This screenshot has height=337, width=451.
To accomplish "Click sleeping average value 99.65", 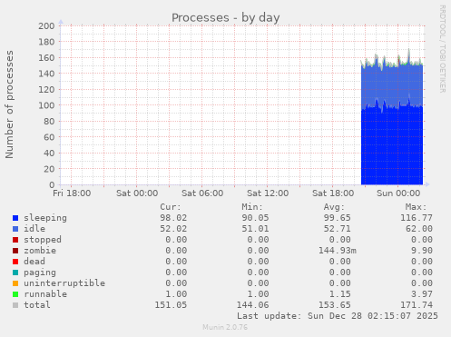I will [338, 218].
